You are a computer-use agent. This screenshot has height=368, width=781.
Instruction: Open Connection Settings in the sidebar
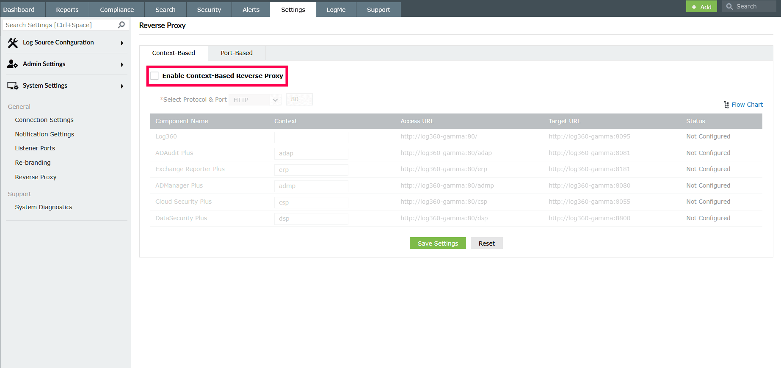pos(44,120)
